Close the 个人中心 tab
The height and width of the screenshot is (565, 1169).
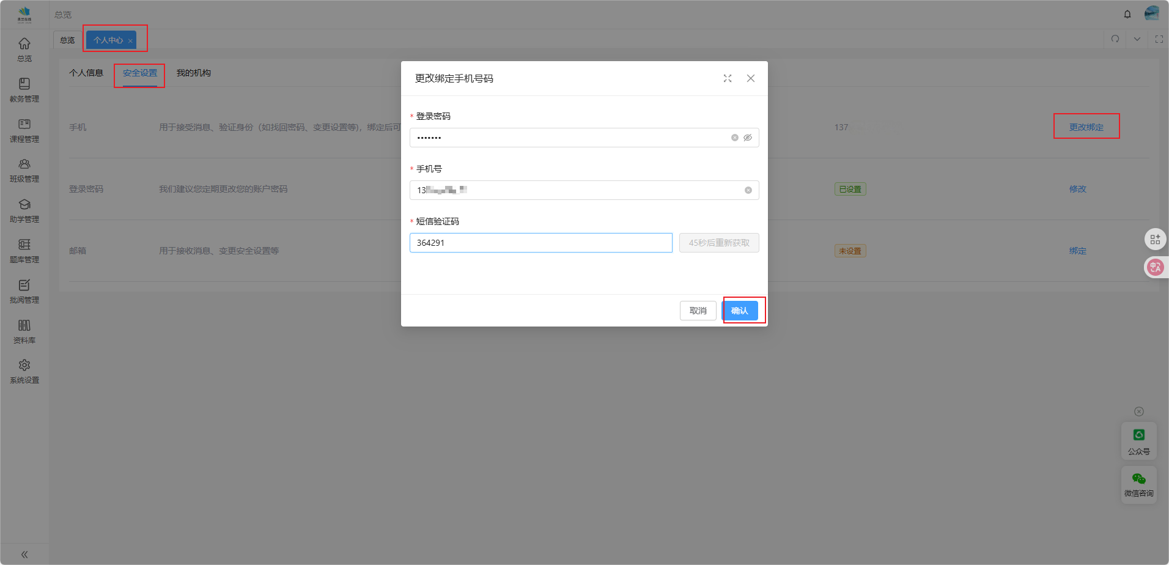[x=130, y=41]
